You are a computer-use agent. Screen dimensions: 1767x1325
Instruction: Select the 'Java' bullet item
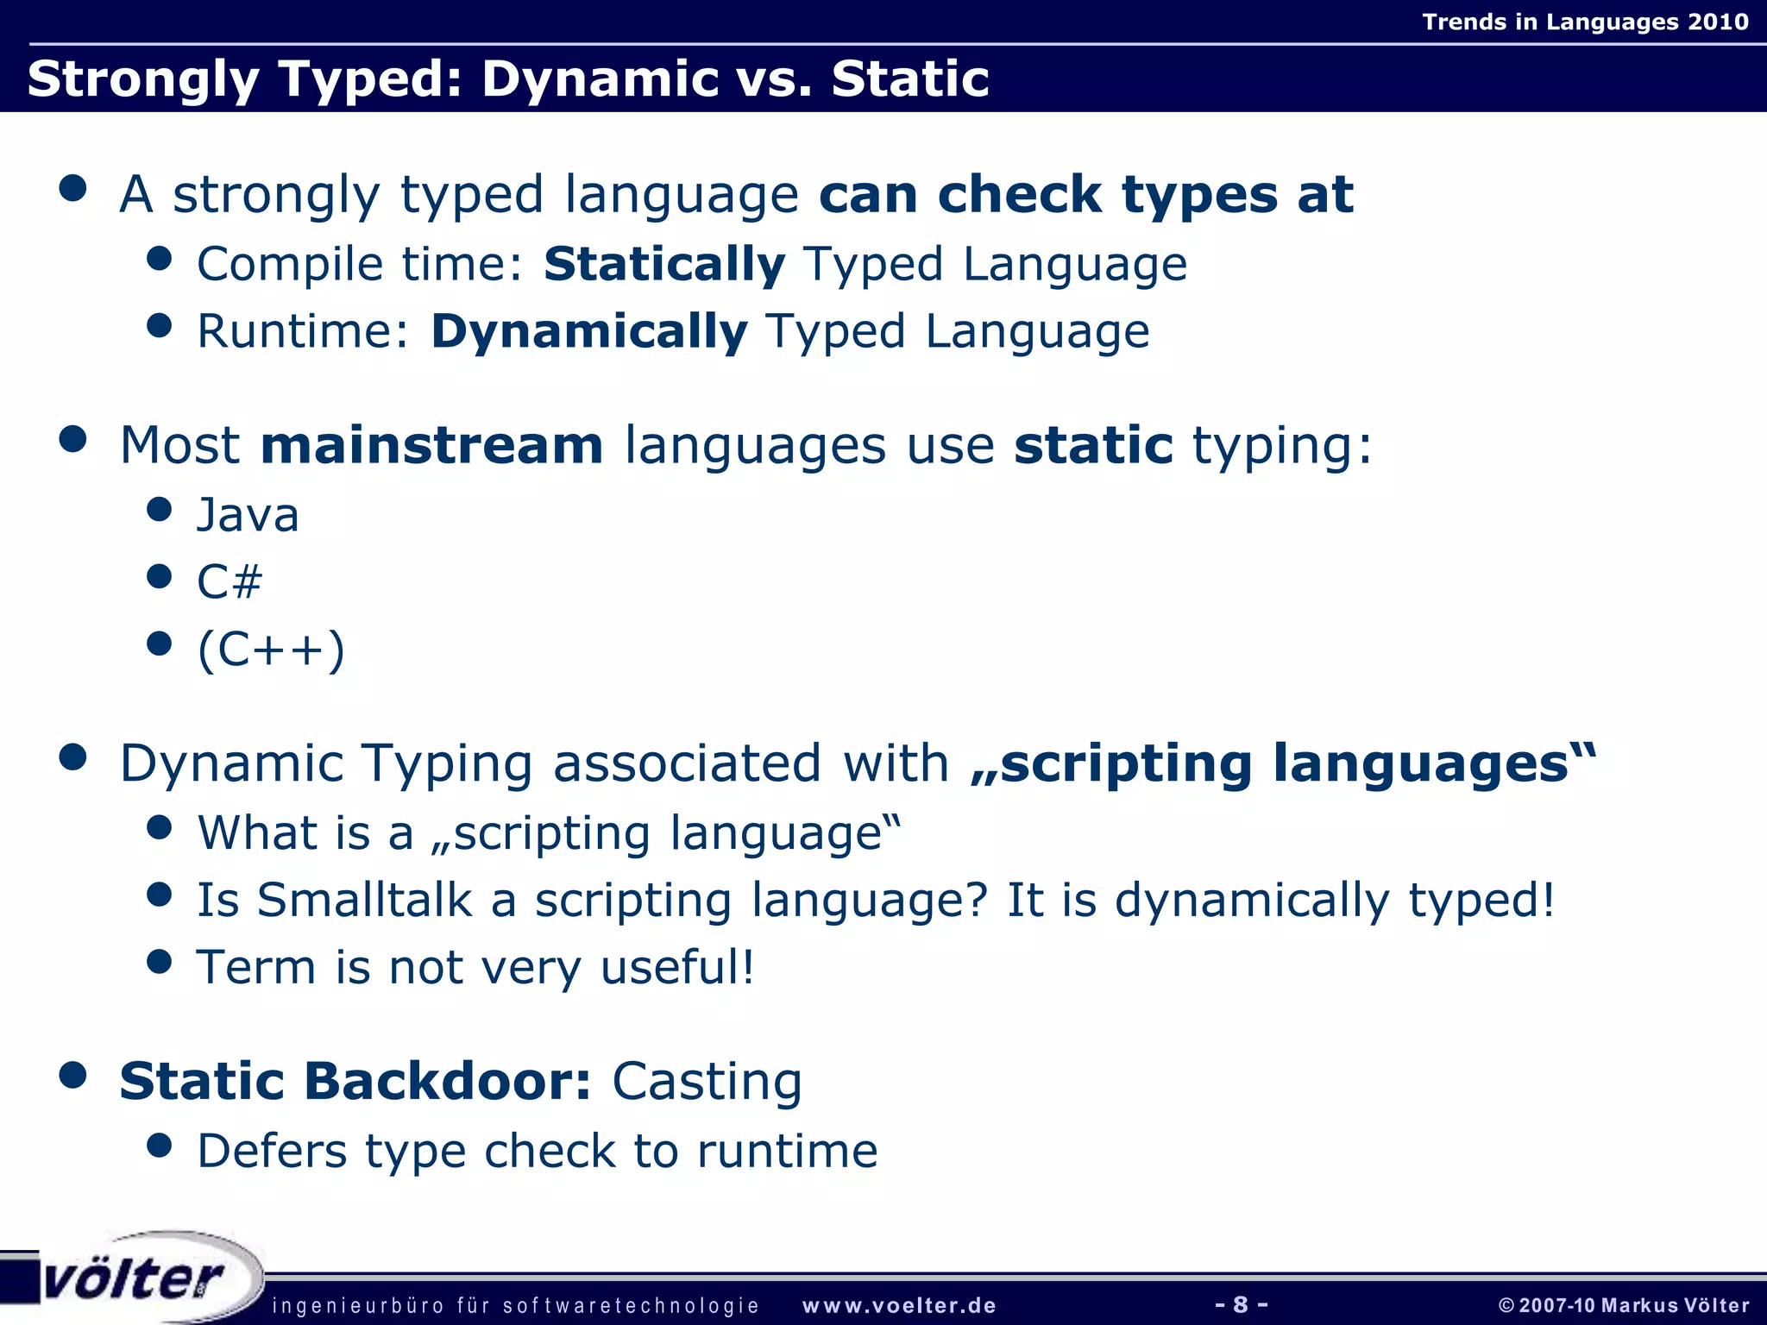pyautogui.click(x=248, y=515)
